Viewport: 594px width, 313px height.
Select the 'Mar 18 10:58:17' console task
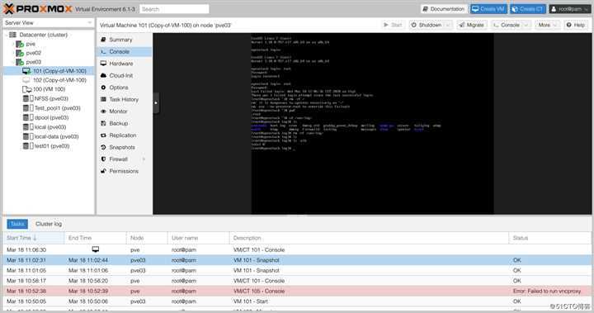[x=297, y=281]
